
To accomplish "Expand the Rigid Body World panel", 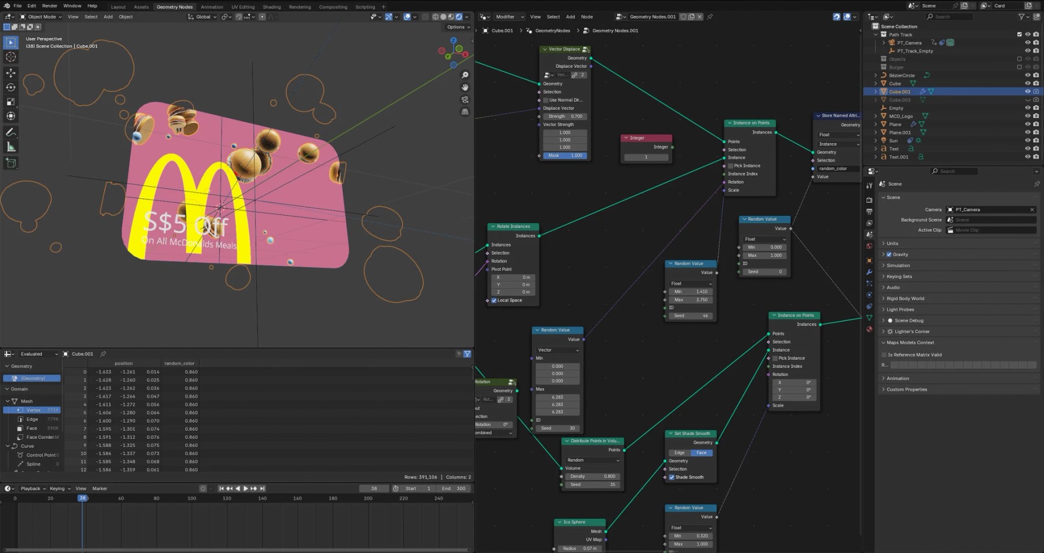I will tap(905, 299).
